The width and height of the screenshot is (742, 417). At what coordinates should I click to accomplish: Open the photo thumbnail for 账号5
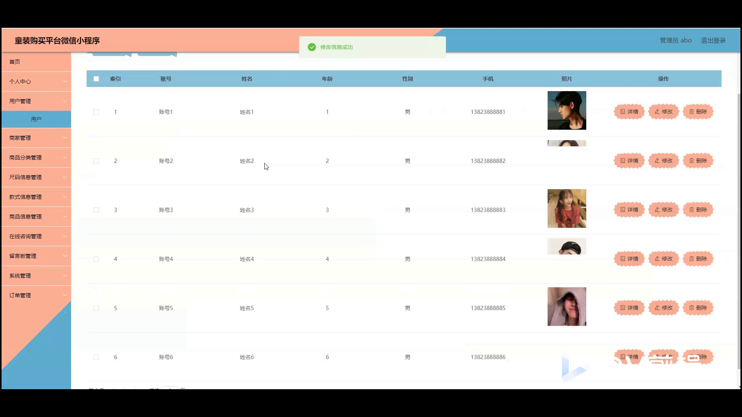point(567,307)
